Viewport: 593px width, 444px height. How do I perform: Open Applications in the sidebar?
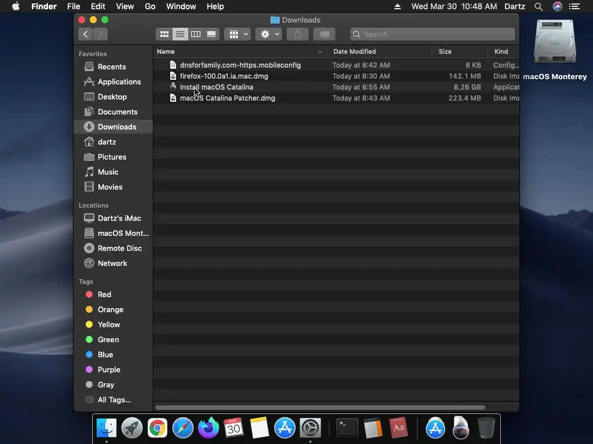[x=113, y=82]
